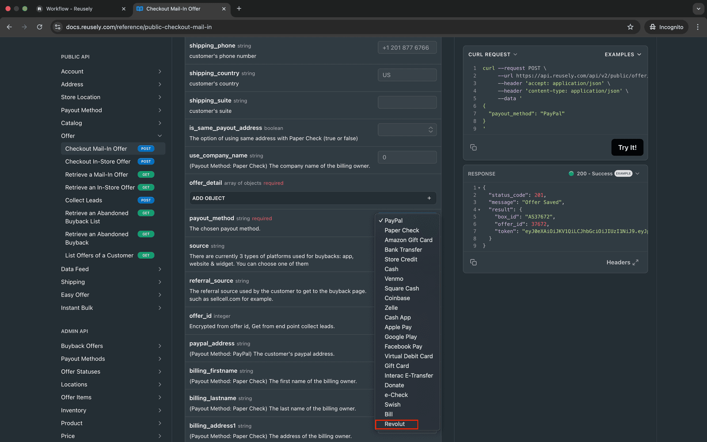Expand the Instant Bulk section
The height and width of the screenshot is (442, 707).
(x=112, y=308)
